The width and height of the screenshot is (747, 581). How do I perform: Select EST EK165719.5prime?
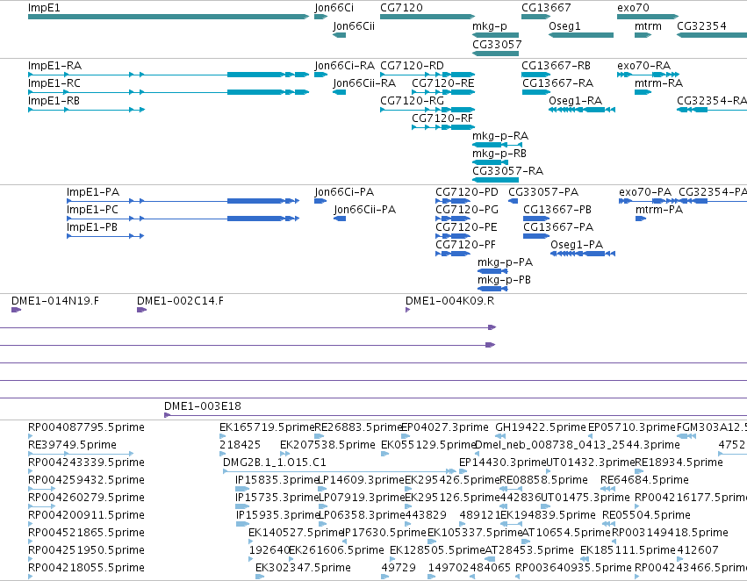[x=222, y=435]
